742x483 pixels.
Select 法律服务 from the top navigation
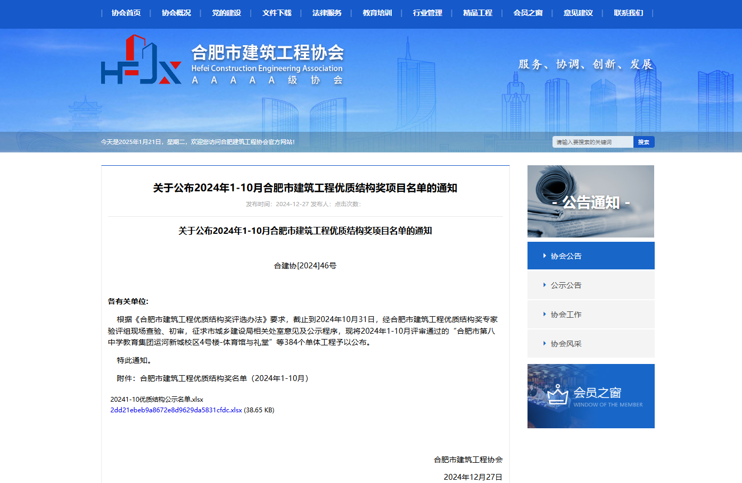(327, 13)
